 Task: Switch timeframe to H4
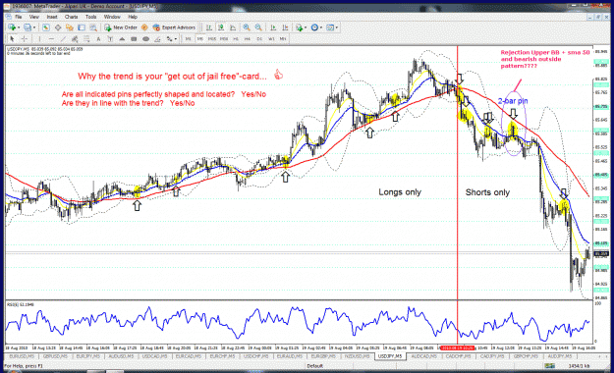point(248,38)
